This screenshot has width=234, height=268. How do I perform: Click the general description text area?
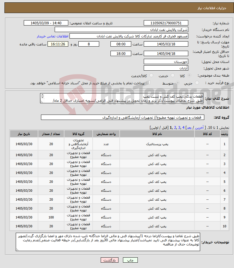pyautogui.click(x=122, y=98)
